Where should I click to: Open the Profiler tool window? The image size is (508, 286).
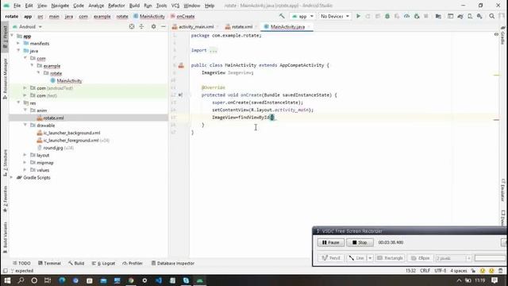[133, 263]
